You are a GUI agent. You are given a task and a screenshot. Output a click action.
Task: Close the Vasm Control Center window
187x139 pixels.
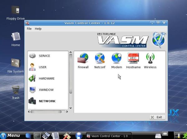tap(164, 23)
